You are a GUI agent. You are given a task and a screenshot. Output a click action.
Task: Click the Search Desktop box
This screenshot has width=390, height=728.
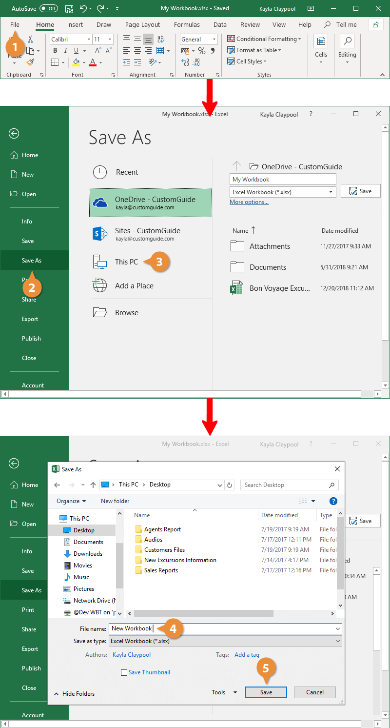(x=290, y=485)
